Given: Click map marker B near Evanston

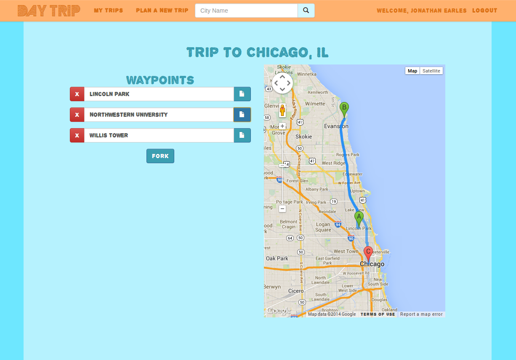Looking at the screenshot, I should pyautogui.click(x=344, y=110).
